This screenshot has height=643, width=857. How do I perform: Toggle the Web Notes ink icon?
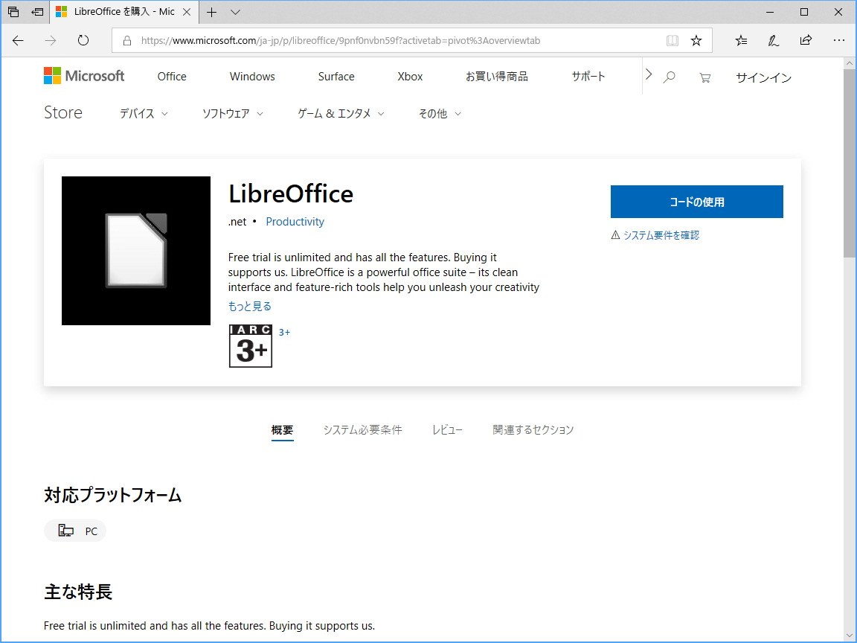773,41
